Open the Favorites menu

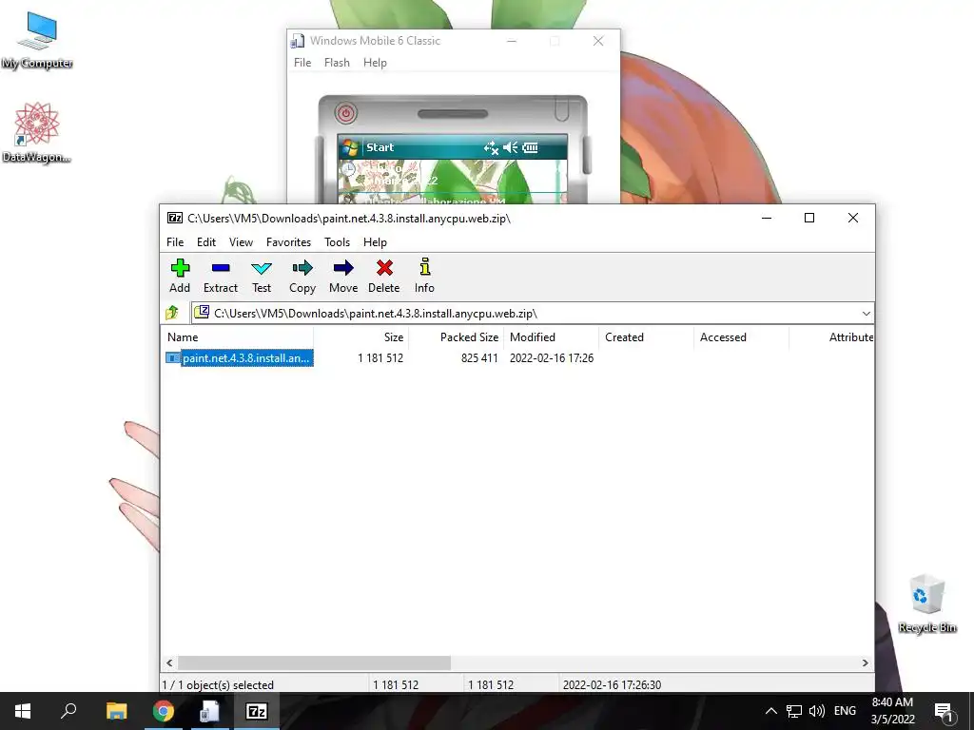click(x=288, y=242)
